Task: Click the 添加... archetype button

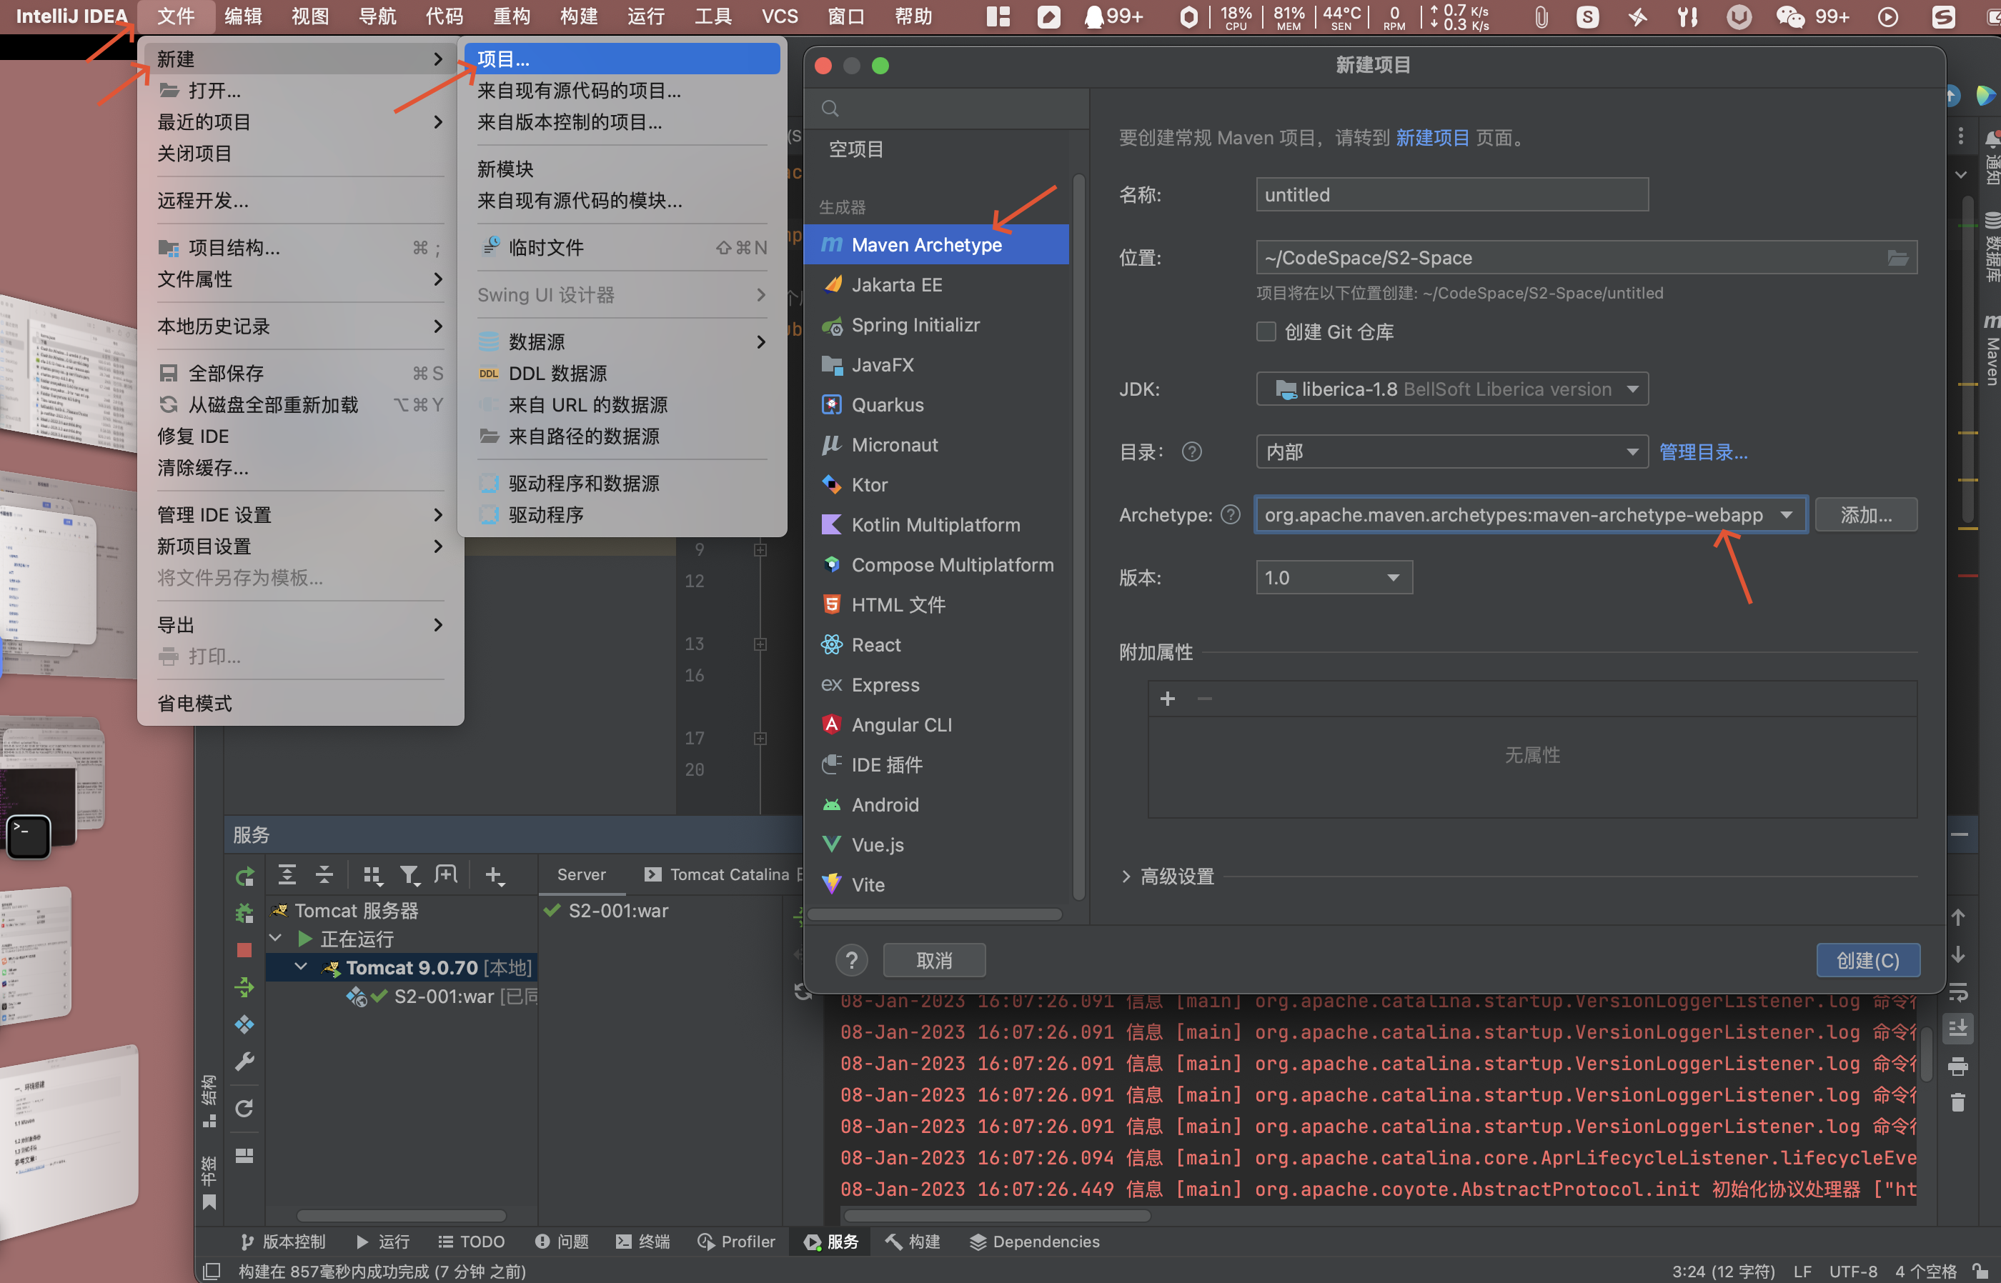Action: pos(1866,515)
